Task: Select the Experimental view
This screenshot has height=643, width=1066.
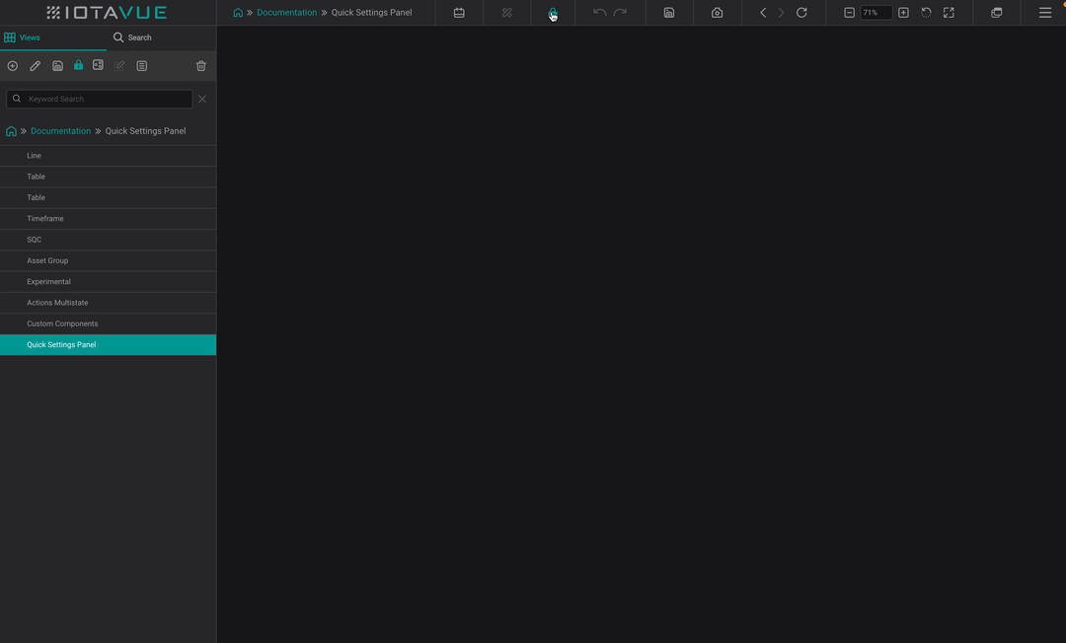Action: (109, 282)
